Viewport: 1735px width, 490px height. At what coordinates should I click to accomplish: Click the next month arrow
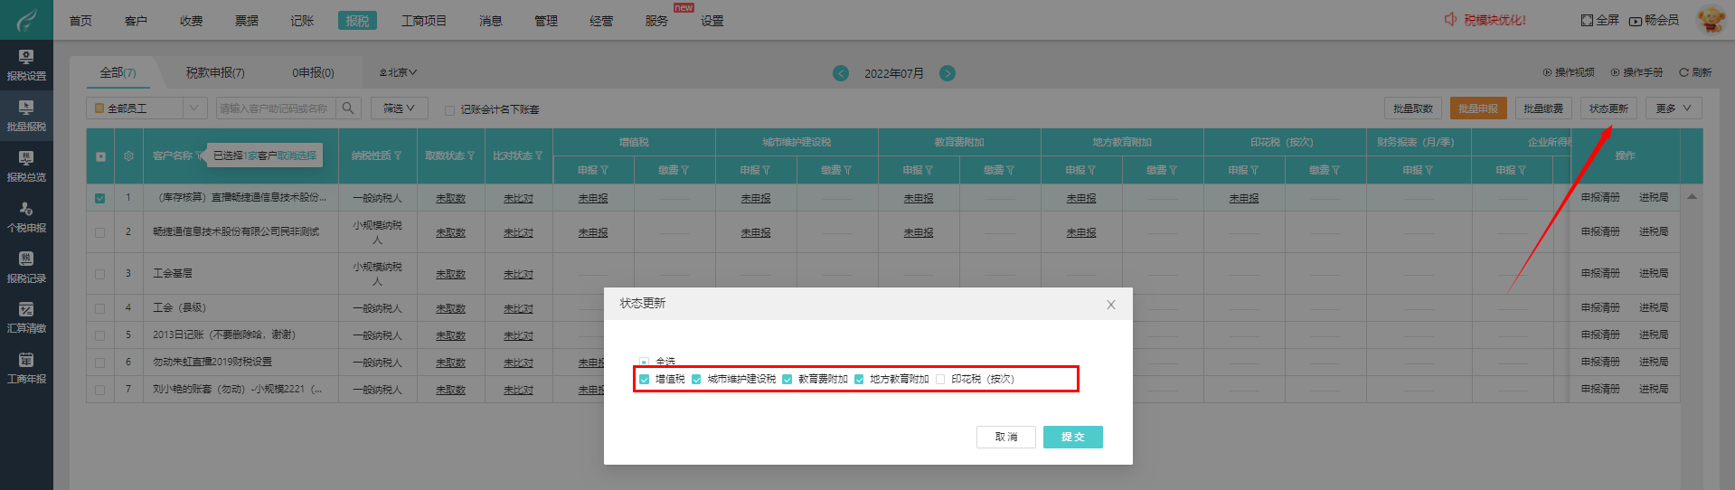(948, 73)
